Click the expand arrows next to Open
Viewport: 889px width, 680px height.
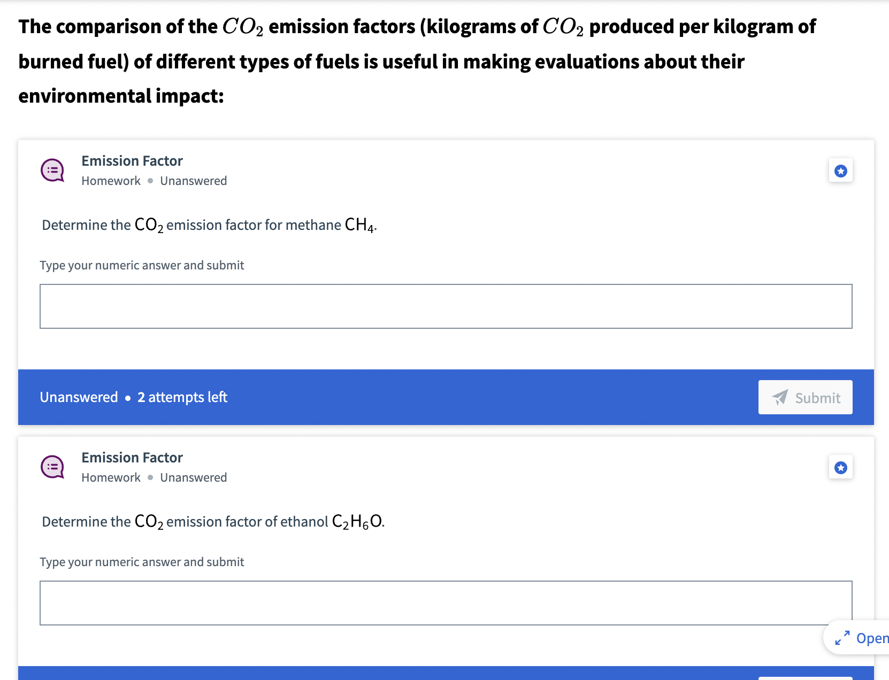coord(842,638)
